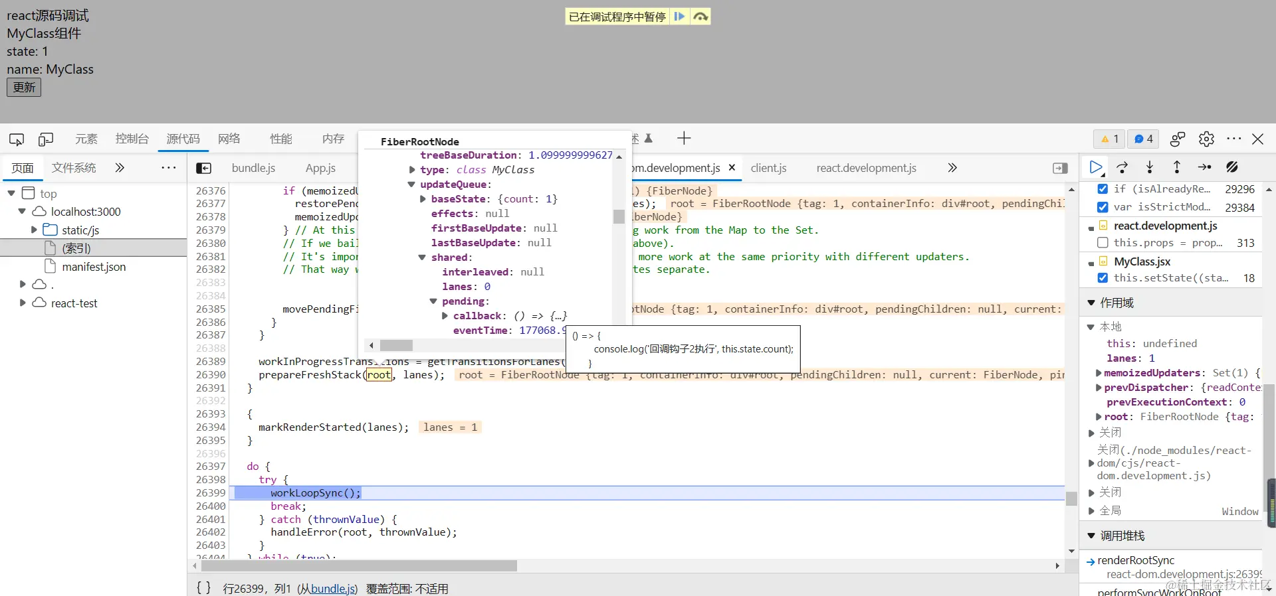The height and width of the screenshot is (596, 1276).
Task: Step over next function call
Action: pos(1122,167)
